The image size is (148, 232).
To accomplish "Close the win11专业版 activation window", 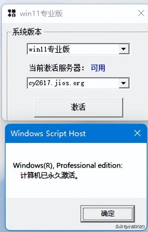I will tap(141, 13).
